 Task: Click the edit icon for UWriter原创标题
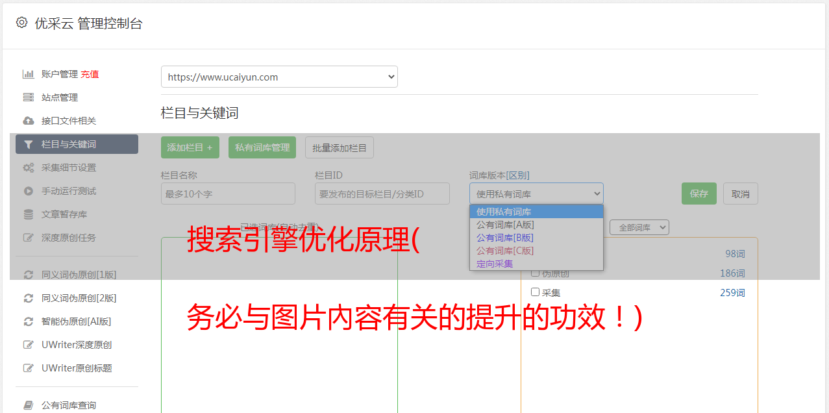28,368
